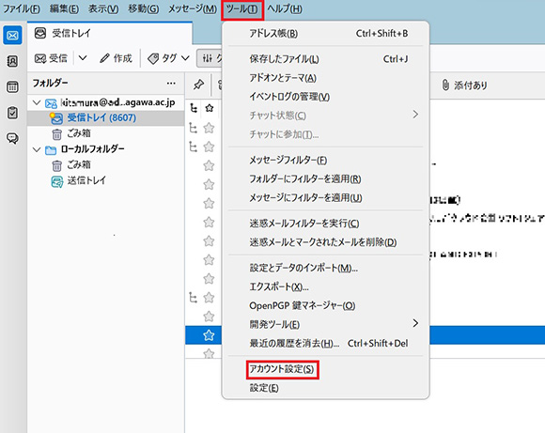Image resolution: width=545 pixels, height=433 pixels.
Task: Click the pin icon in message list header
Action: click(198, 85)
